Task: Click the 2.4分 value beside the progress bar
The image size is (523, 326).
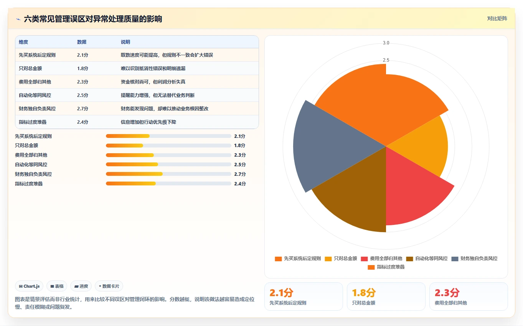Action: pos(240,183)
